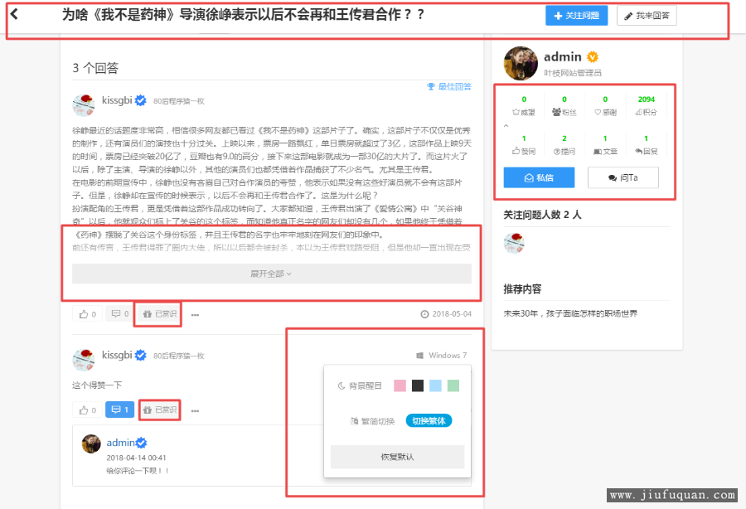
Task: Click the 关注问题 button
Action: [576, 16]
